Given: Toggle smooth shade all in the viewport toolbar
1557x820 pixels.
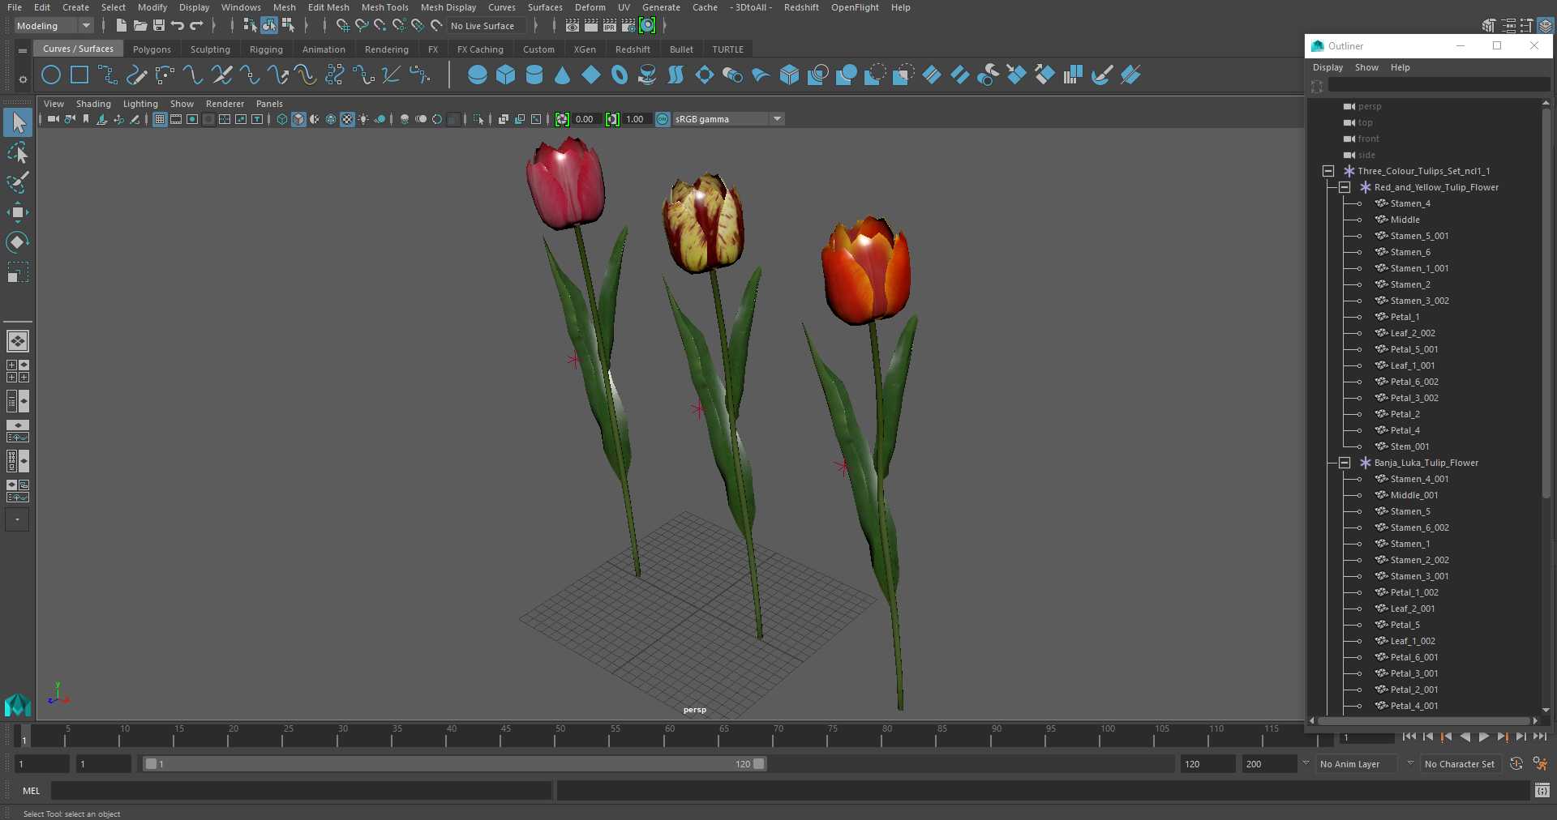Looking at the screenshot, I should point(298,119).
